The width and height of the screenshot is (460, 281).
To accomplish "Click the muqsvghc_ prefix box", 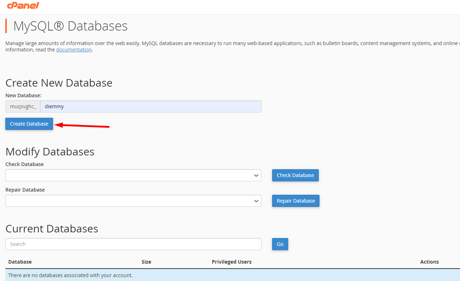I will coord(23,106).
